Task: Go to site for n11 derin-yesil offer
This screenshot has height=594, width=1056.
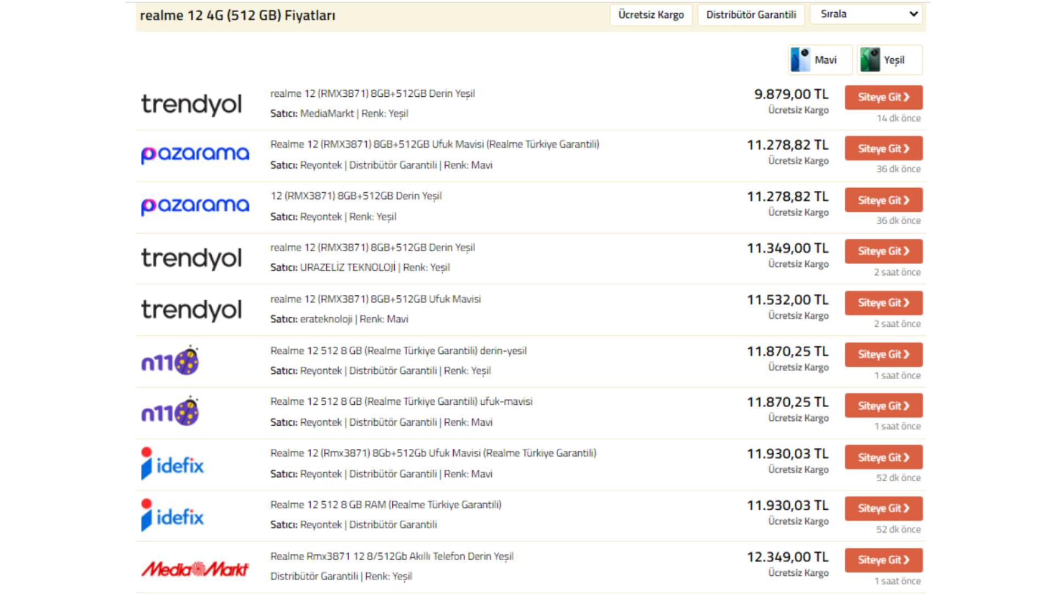Action: coord(883,355)
